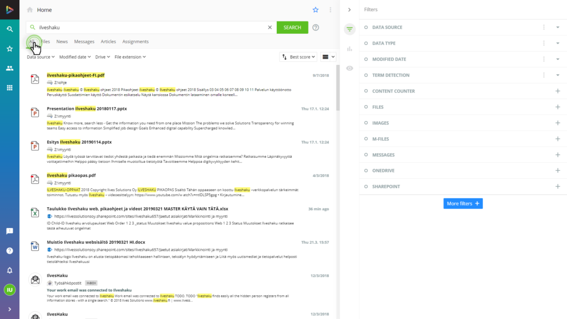Select the preview eye icon

350,68
